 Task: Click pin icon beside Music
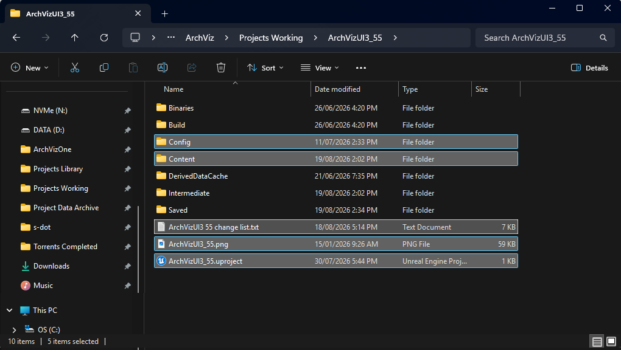127,286
